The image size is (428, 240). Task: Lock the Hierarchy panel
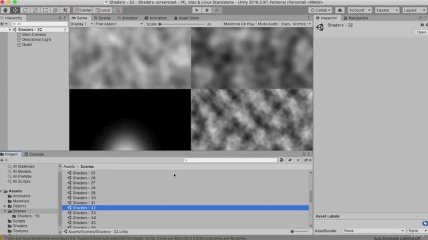(60, 18)
